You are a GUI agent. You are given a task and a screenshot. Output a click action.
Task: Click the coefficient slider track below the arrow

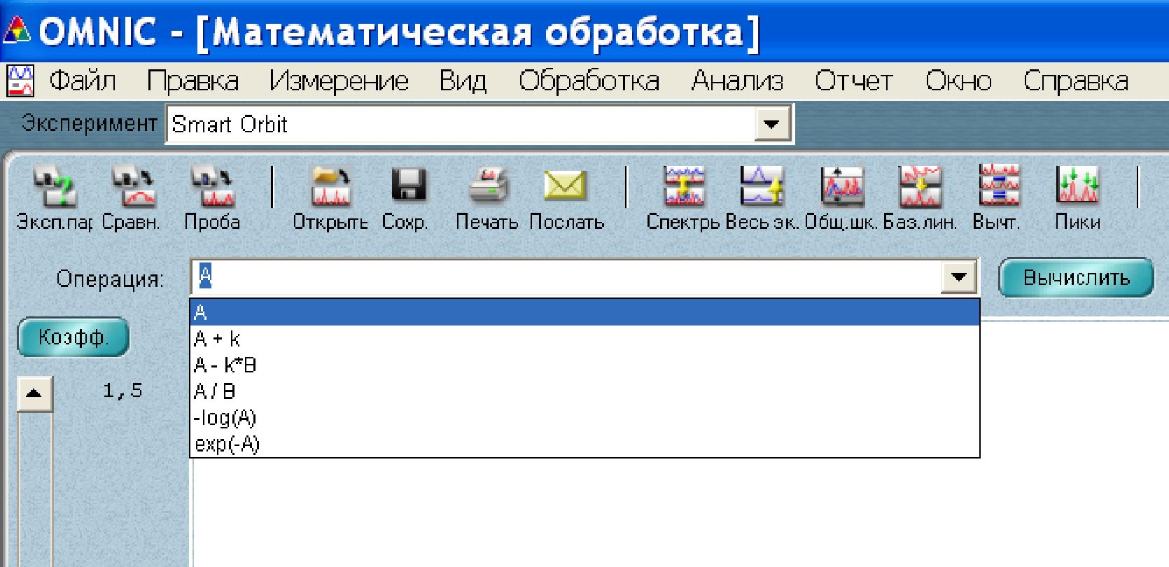(34, 489)
